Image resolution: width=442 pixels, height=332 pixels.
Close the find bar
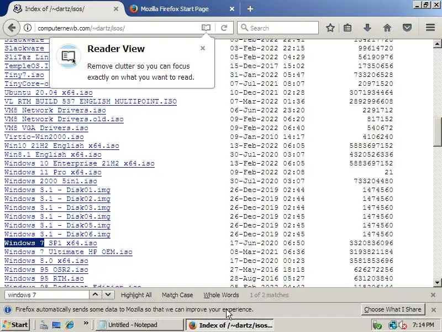pyautogui.click(x=433, y=295)
